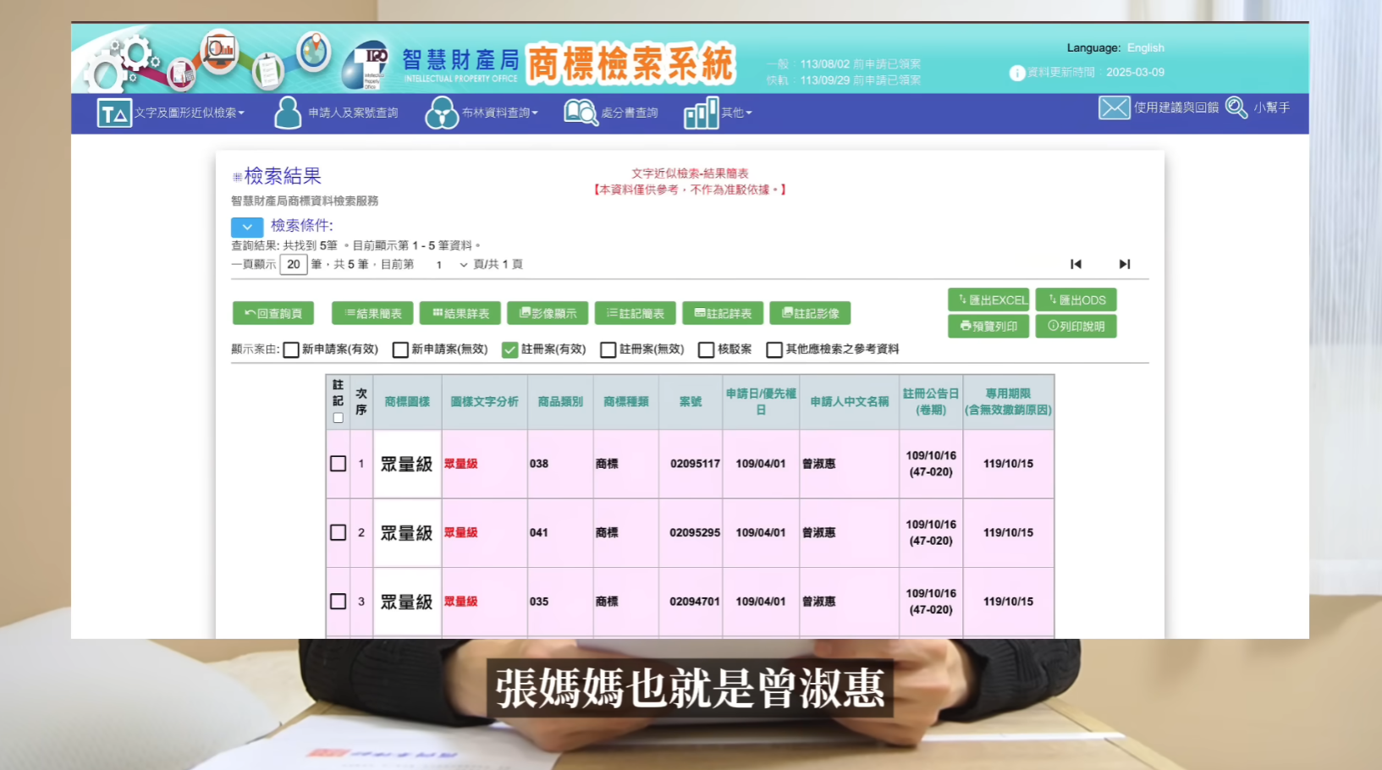Click the items-per-page input field
The image size is (1382, 770).
point(293,264)
